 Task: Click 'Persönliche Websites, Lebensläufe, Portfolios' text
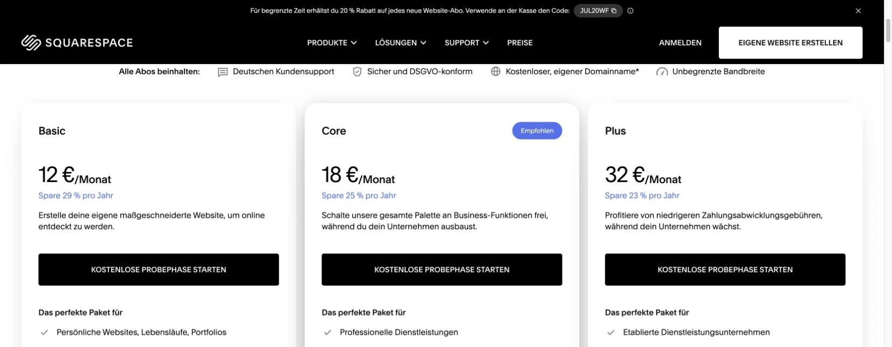pyautogui.click(x=141, y=332)
